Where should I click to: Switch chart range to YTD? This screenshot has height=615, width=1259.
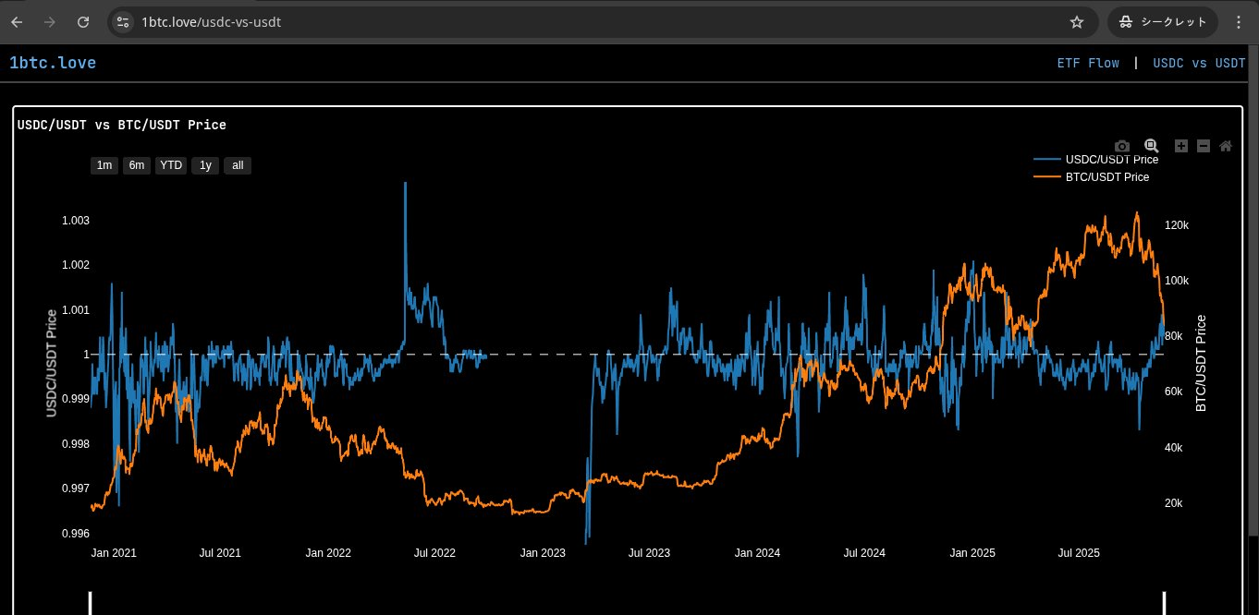(x=171, y=165)
